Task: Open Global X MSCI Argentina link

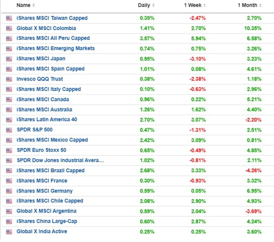Action: 47,211
